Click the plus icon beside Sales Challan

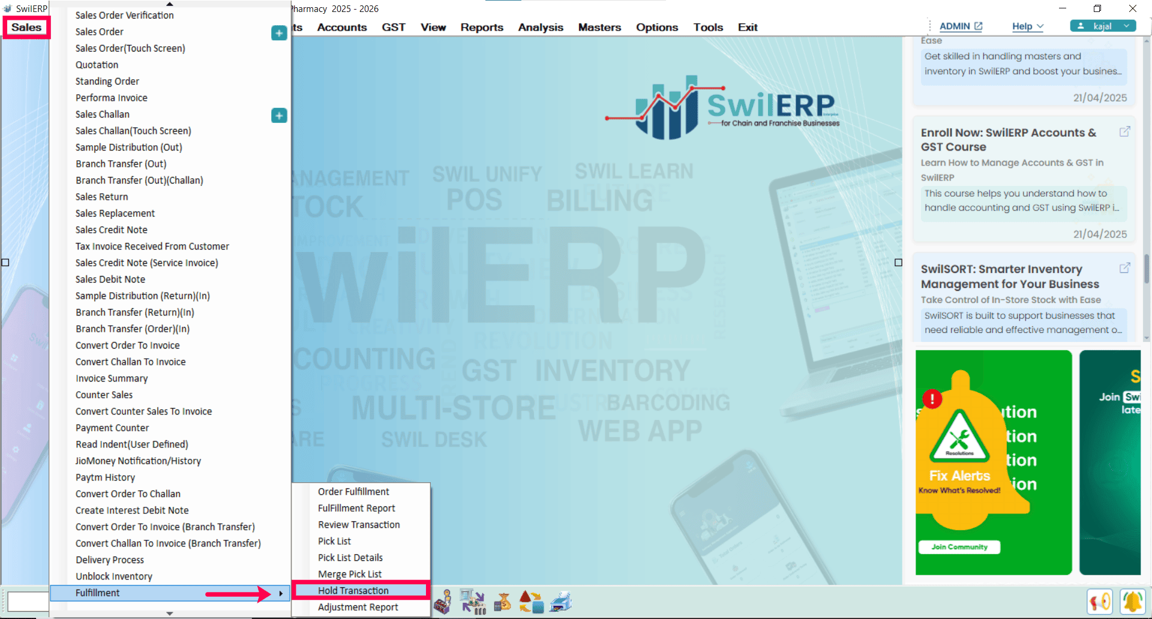pos(279,115)
